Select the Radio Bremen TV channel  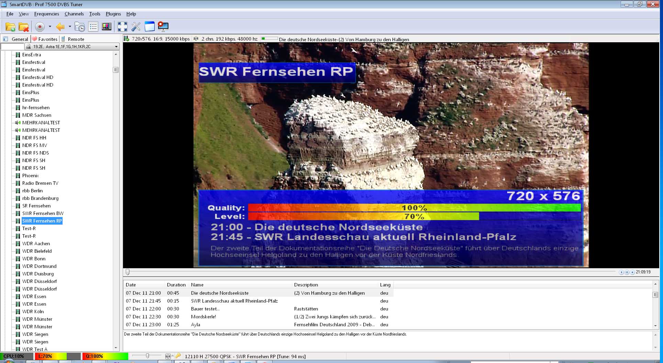click(x=40, y=183)
